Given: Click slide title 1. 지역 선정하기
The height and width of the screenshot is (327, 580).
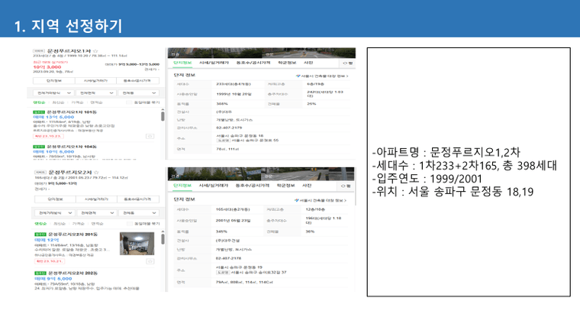Looking at the screenshot, I should coord(68,26).
